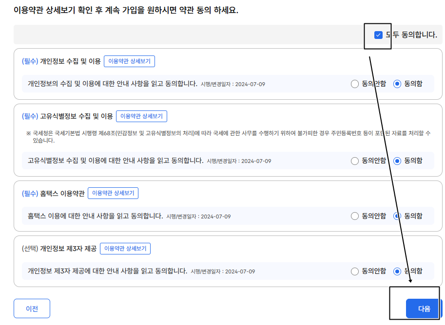Click the 모두 동의합니다 label text
The image size is (445, 325).
(412, 36)
